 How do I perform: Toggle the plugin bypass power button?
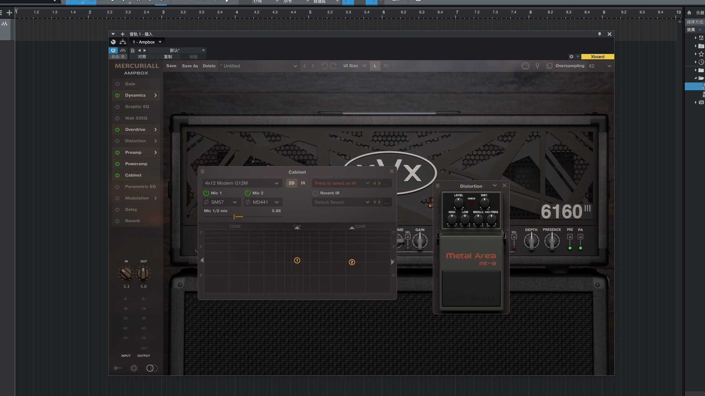pos(113,51)
